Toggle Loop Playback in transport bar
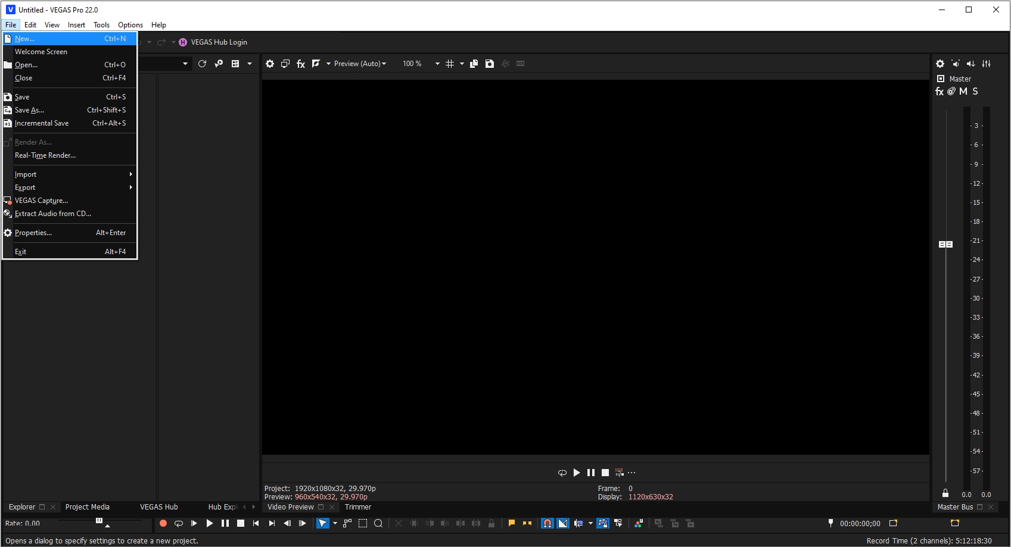Viewport: 1011px width, 547px height. click(179, 524)
